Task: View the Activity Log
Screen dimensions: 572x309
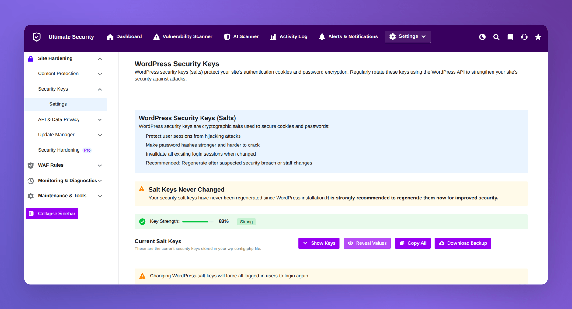Action: (x=289, y=37)
